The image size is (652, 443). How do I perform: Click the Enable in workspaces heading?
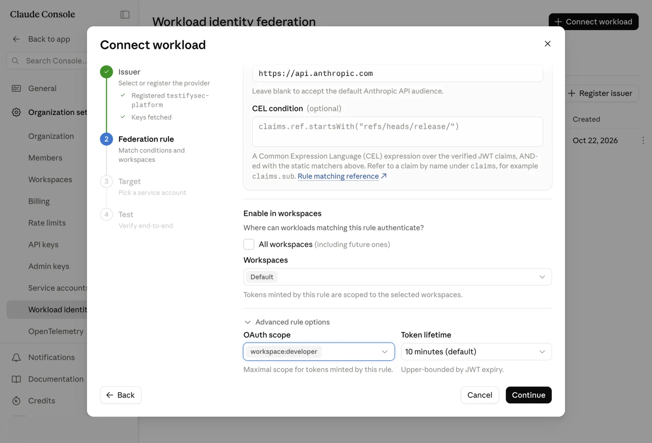(282, 214)
